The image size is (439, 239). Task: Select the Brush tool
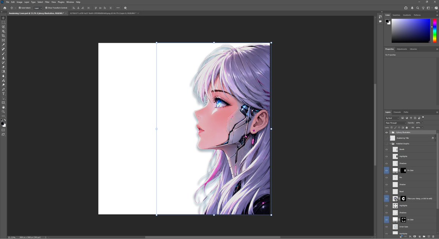(x=3, y=54)
